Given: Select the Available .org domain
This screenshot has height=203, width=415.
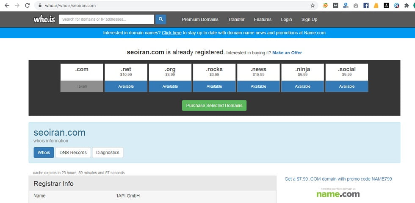Looking at the screenshot, I should pos(170,86).
